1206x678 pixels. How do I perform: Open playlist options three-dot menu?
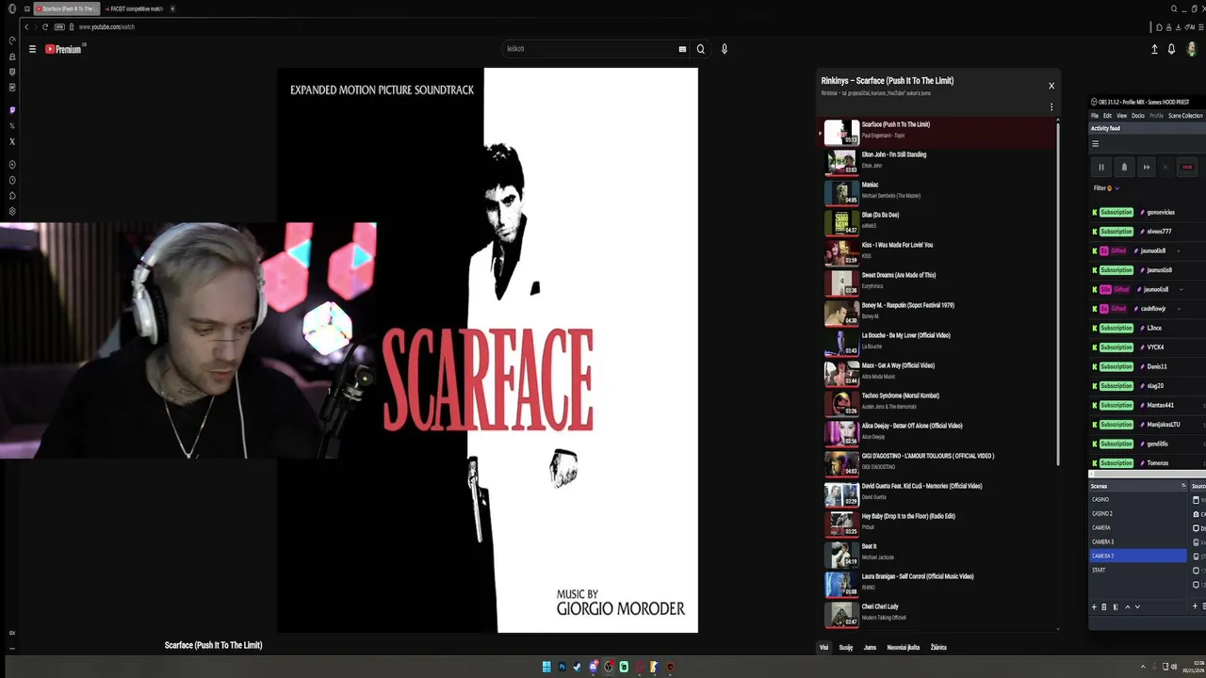pyautogui.click(x=1051, y=107)
